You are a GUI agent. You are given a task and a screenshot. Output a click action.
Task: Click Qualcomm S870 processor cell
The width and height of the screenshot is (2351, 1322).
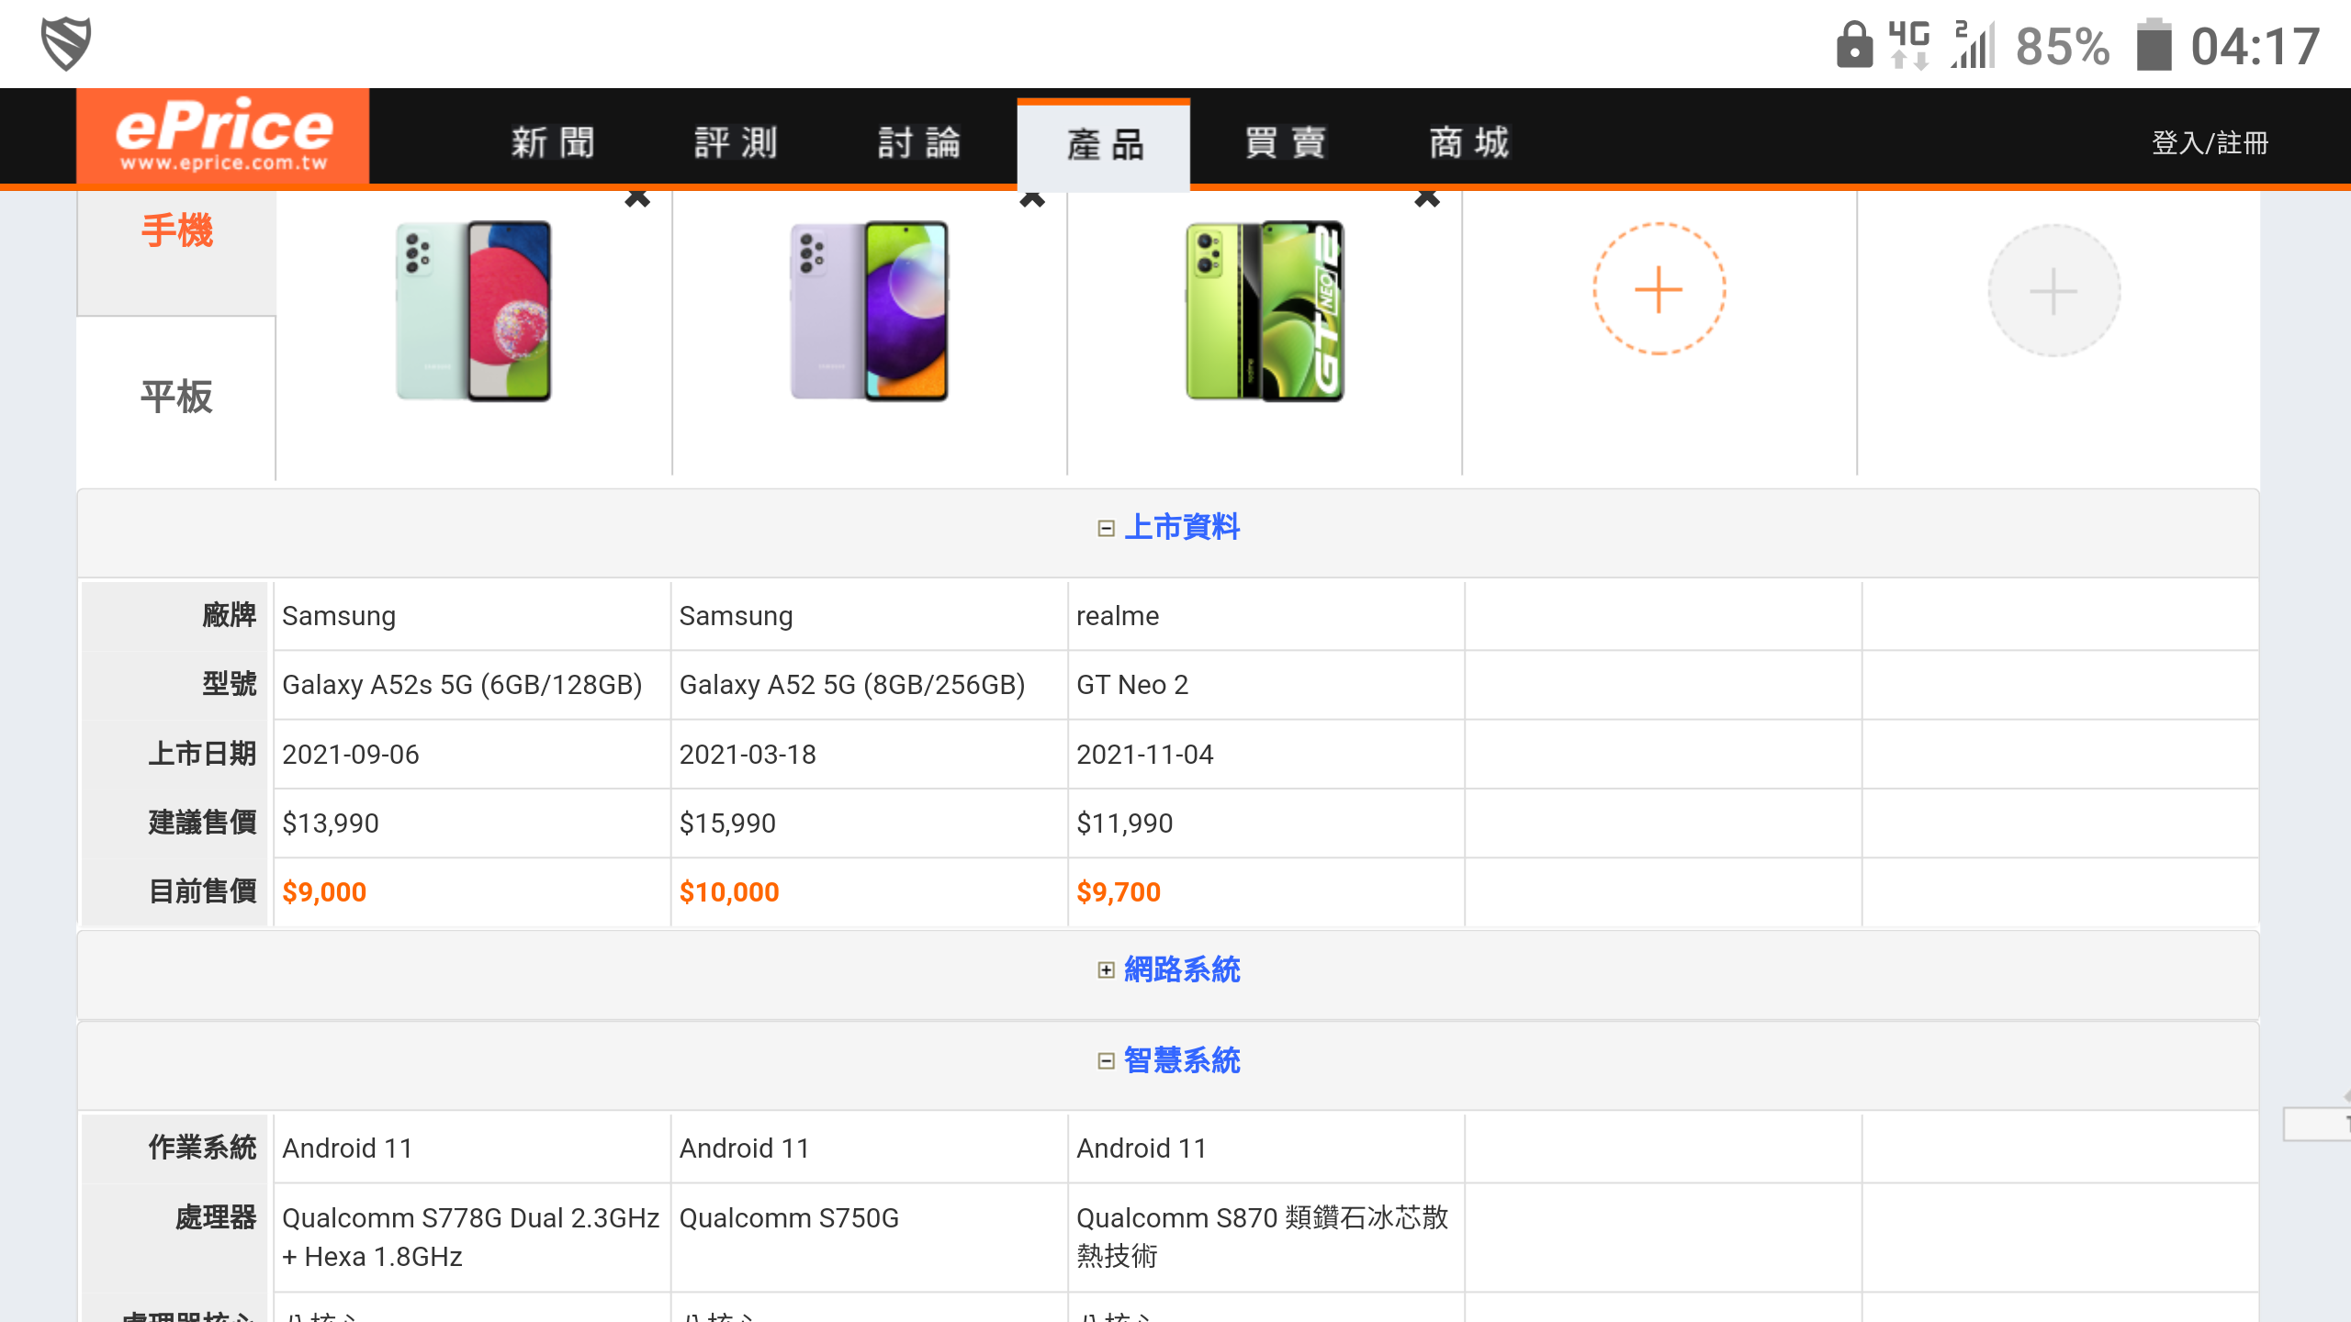[x=1265, y=1237]
